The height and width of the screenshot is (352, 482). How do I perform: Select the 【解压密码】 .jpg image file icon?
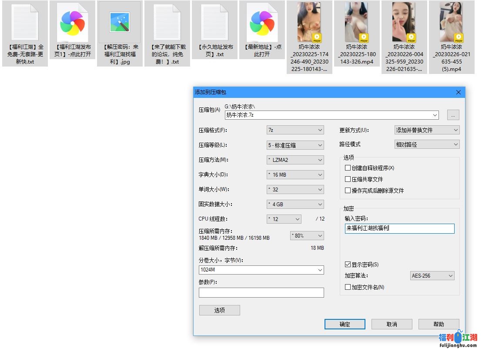pos(119,23)
